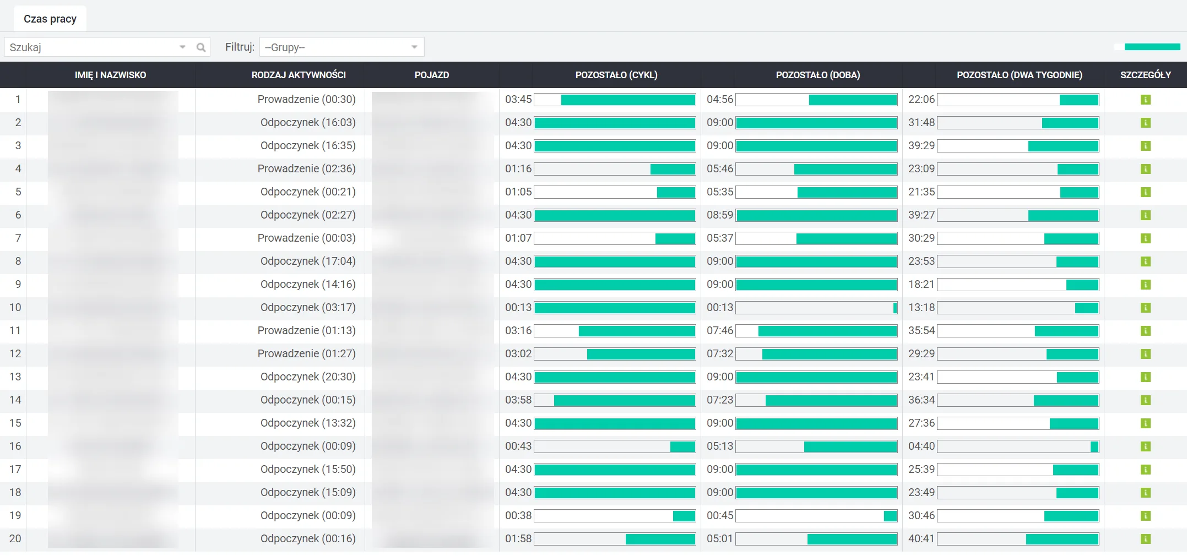Select activity cell Odpoczynek (16:35)
The width and height of the screenshot is (1187, 556).
(x=308, y=145)
